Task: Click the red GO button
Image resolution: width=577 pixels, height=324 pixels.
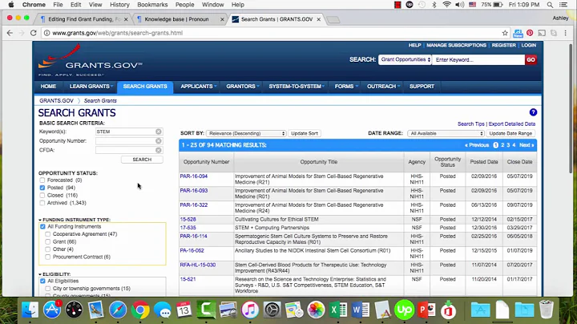Action: tap(531, 59)
